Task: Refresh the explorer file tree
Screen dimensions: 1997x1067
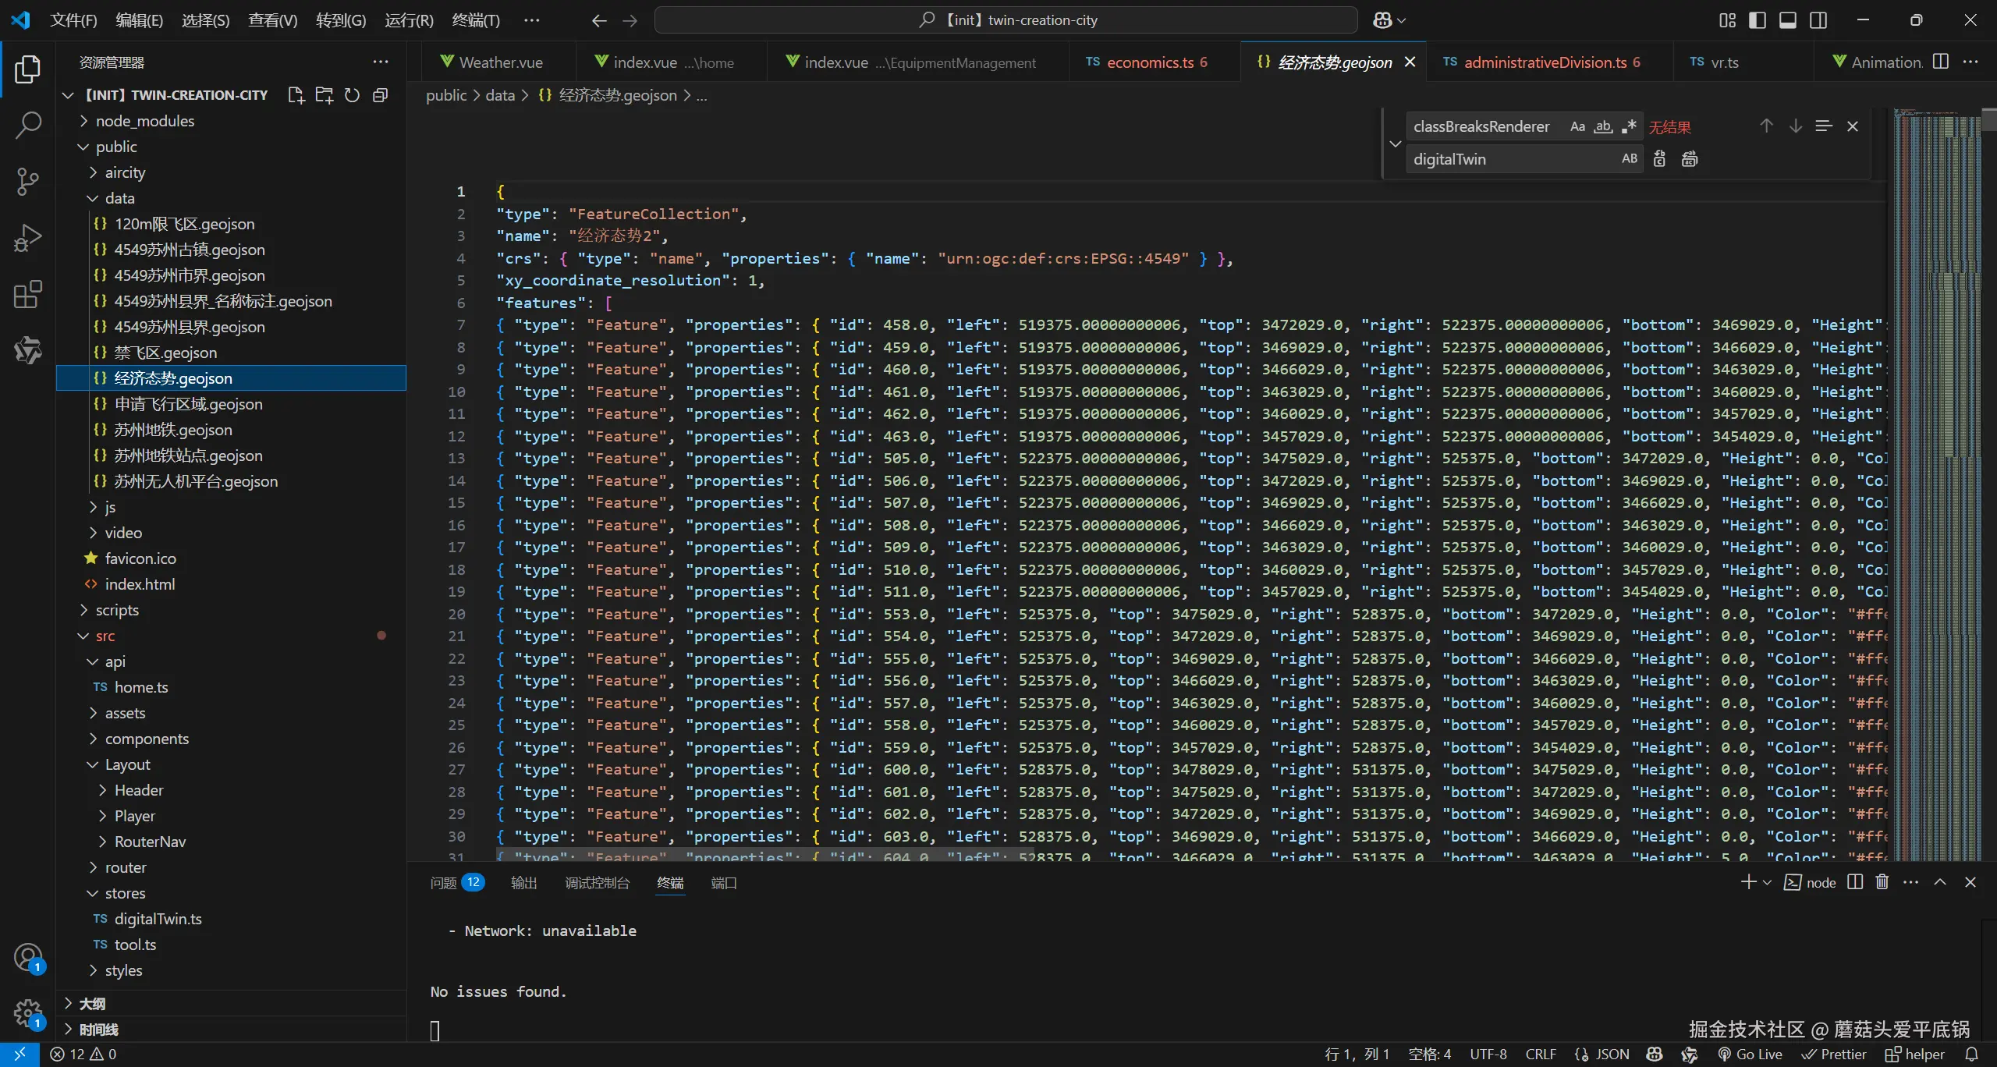Action: click(x=353, y=95)
